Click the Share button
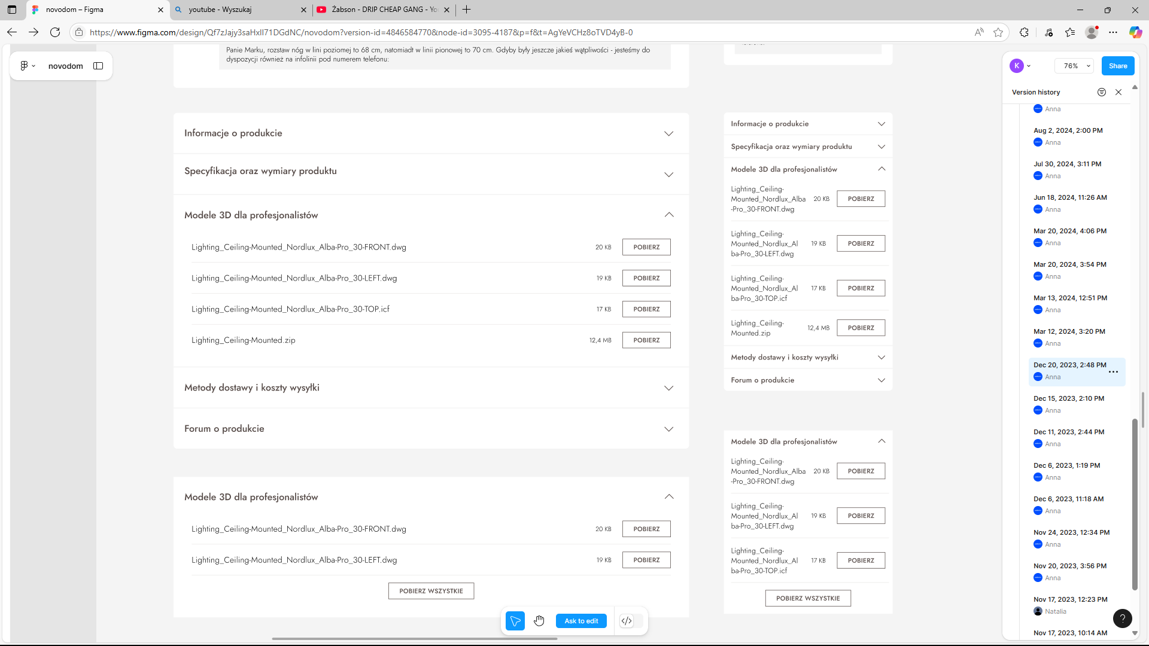The width and height of the screenshot is (1149, 646). click(x=1117, y=66)
